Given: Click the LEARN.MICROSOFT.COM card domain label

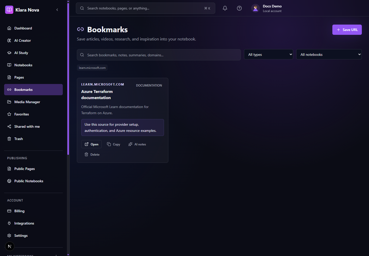Looking at the screenshot, I should [102, 84].
